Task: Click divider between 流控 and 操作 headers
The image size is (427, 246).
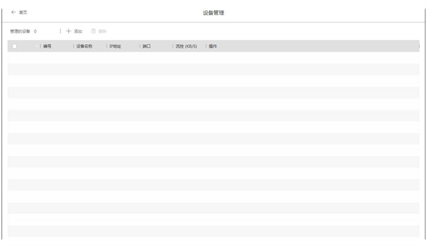Action: (206, 46)
